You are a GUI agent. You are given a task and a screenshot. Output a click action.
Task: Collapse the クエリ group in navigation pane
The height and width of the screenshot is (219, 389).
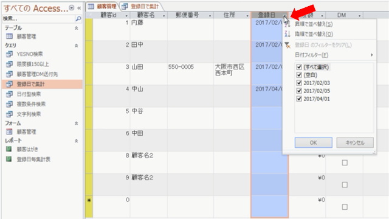(x=77, y=46)
